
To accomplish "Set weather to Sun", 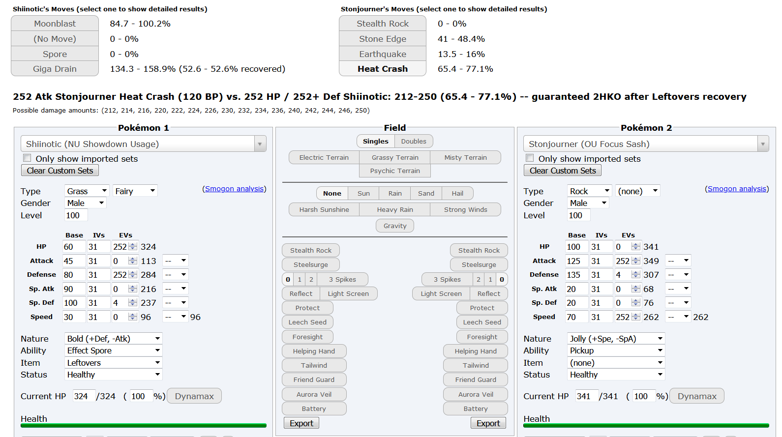I will (363, 193).
